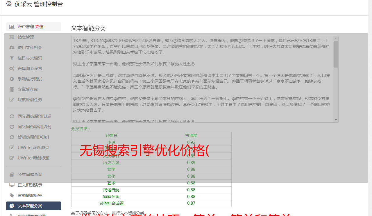The image size is (372, 216).
Task: Click the 0.92 confidence value
Action: (191, 142)
